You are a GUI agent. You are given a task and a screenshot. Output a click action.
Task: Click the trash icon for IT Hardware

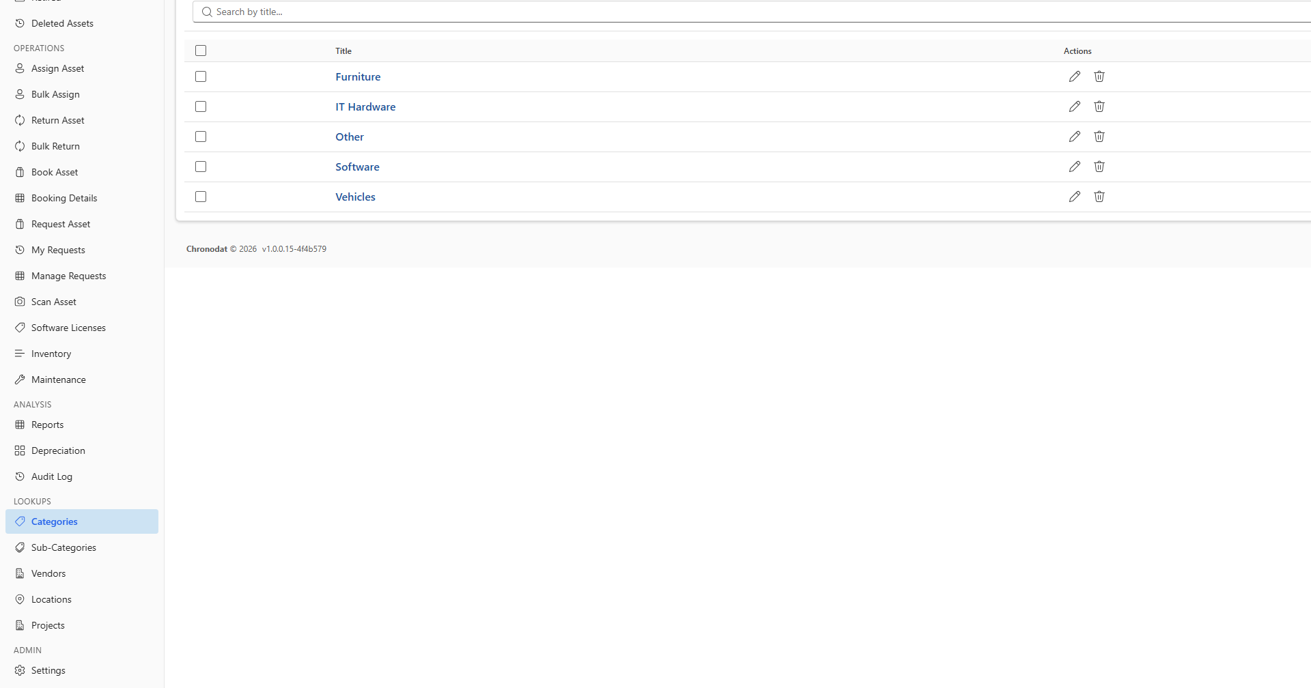[x=1099, y=106]
